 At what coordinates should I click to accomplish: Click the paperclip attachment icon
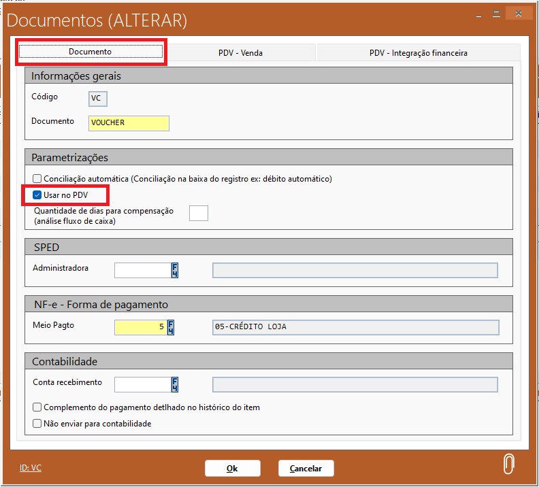(x=508, y=465)
